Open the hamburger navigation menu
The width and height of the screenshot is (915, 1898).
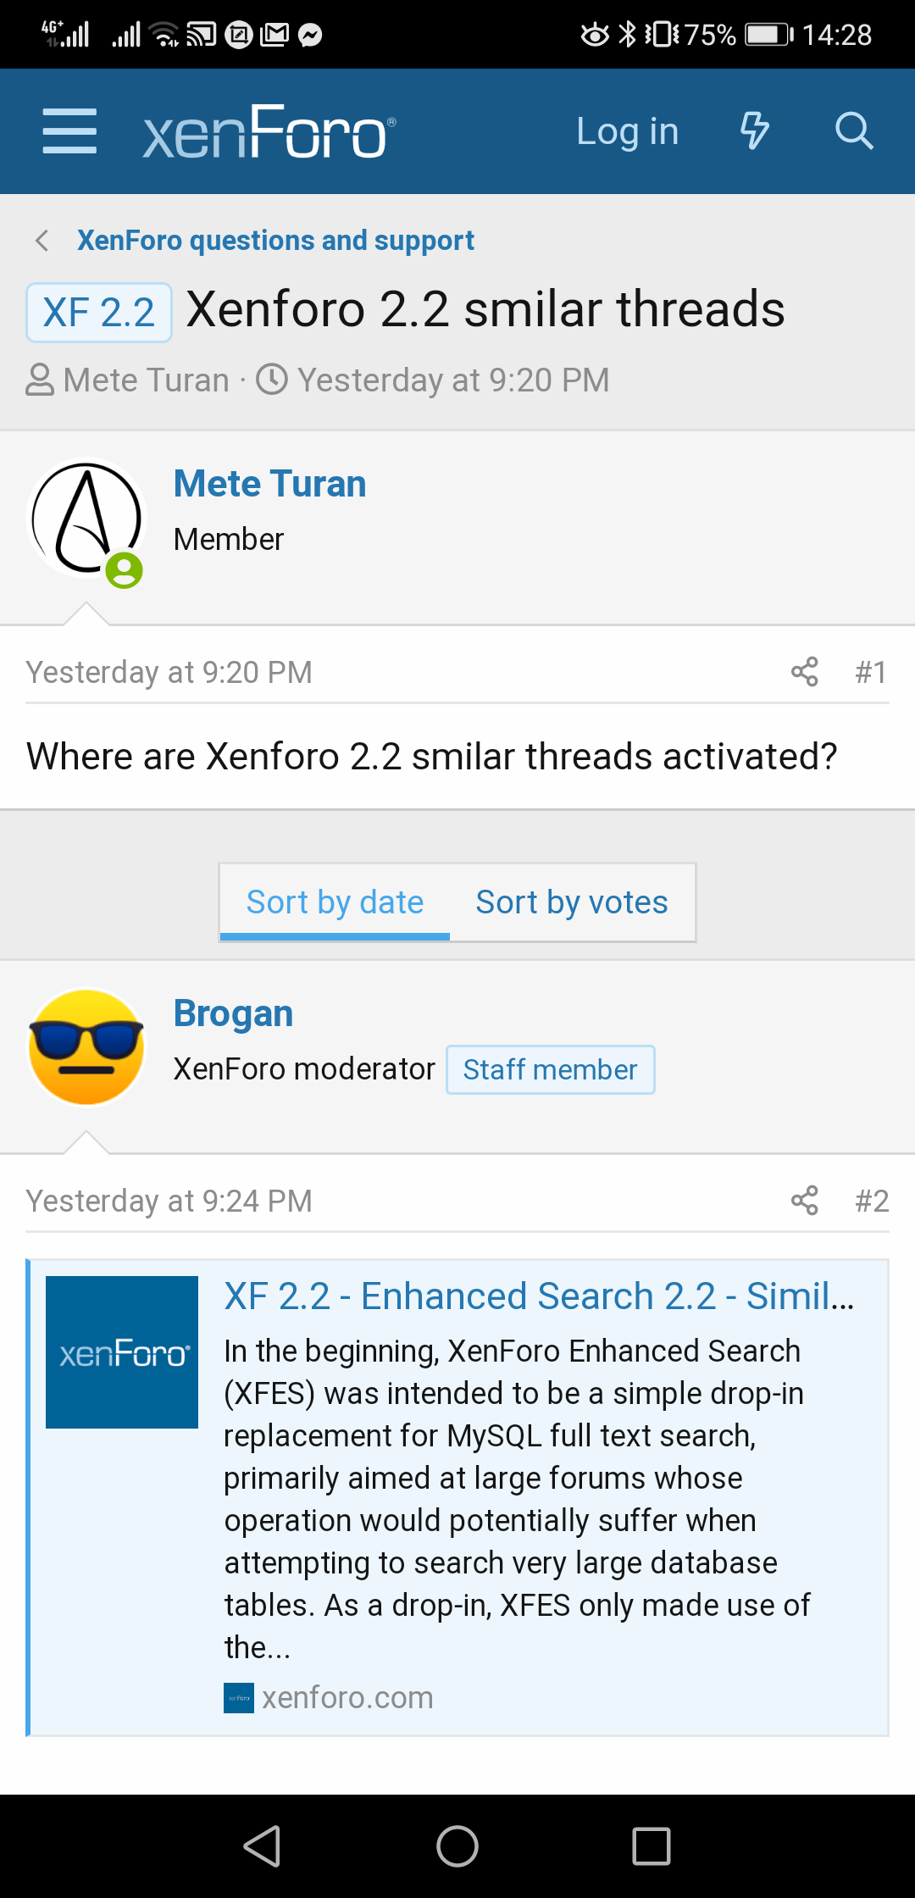69,131
